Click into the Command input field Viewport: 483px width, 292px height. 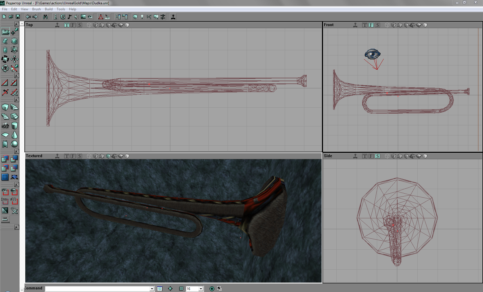(x=98, y=289)
